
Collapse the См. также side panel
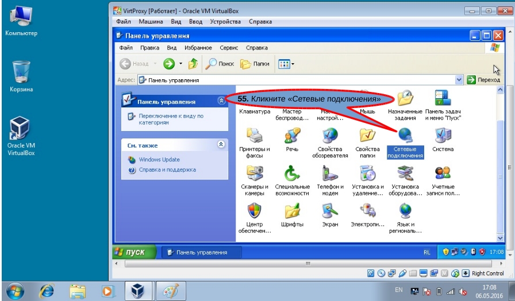coord(221,144)
